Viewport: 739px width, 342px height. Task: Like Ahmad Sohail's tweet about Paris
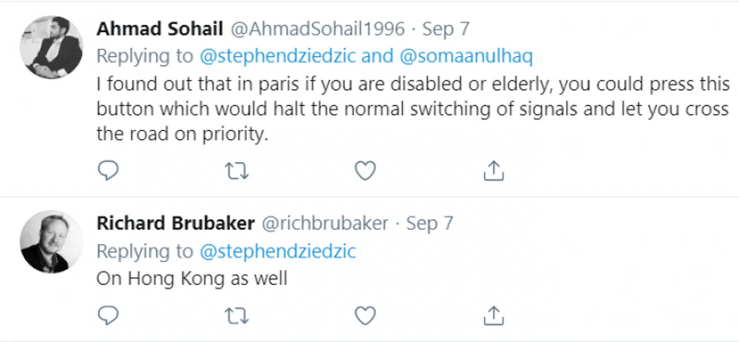click(x=366, y=171)
